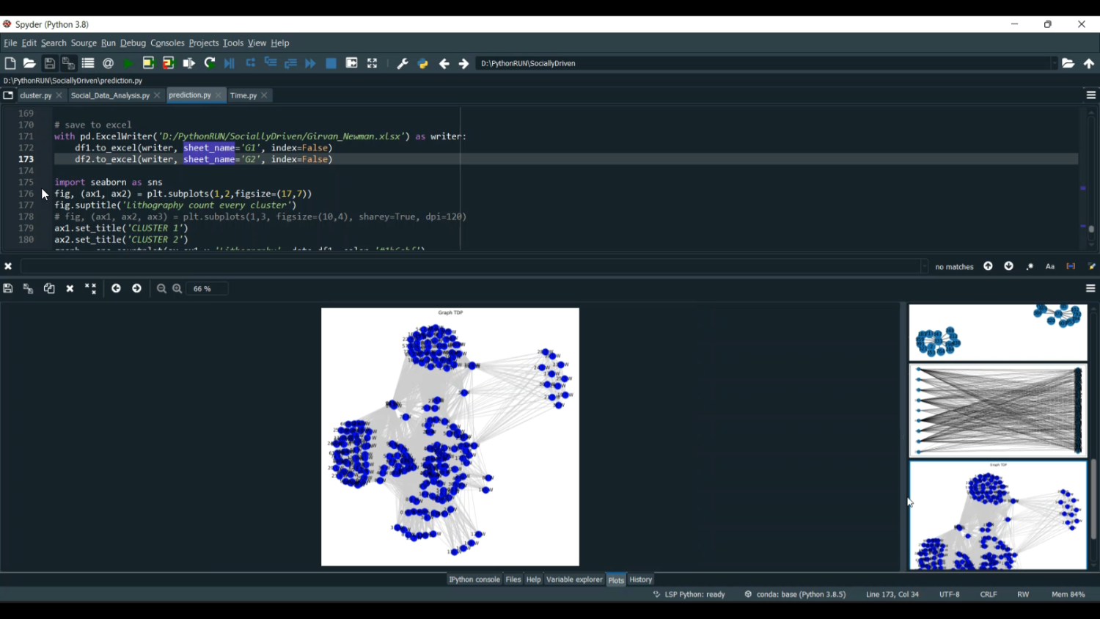The height and width of the screenshot is (619, 1100).
Task: Save the plot as image
Action: click(8, 289)
